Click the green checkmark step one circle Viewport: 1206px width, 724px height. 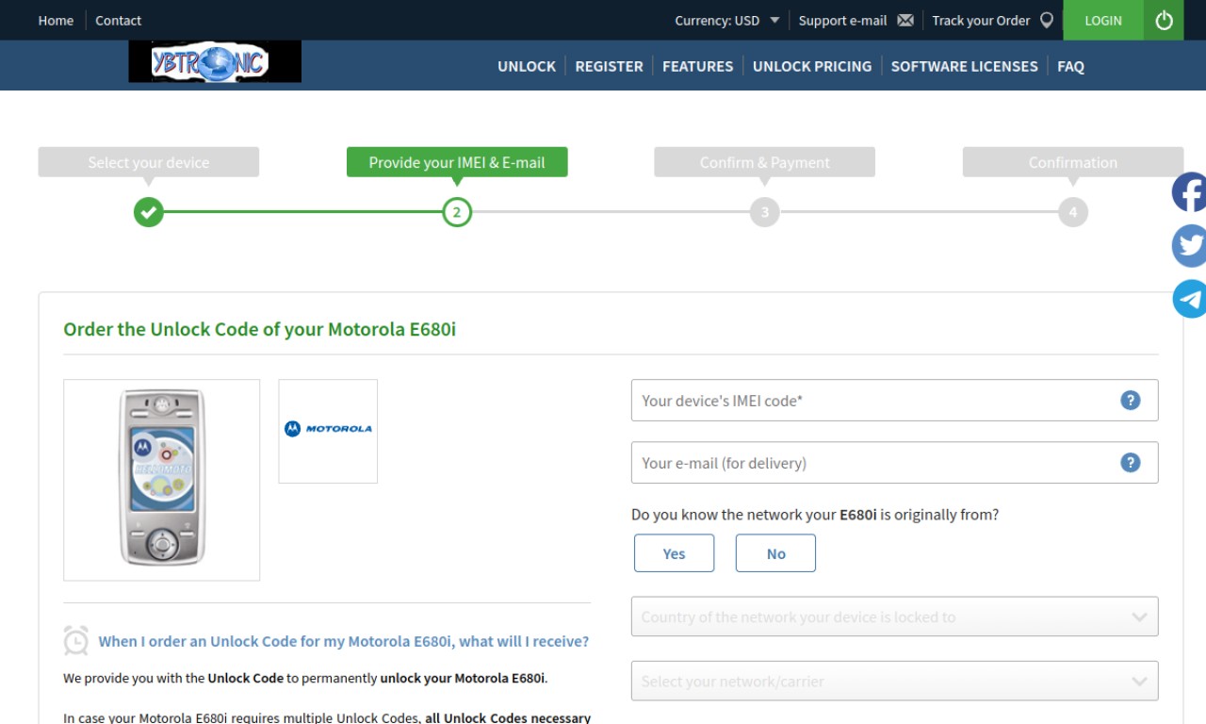point(148,212)
